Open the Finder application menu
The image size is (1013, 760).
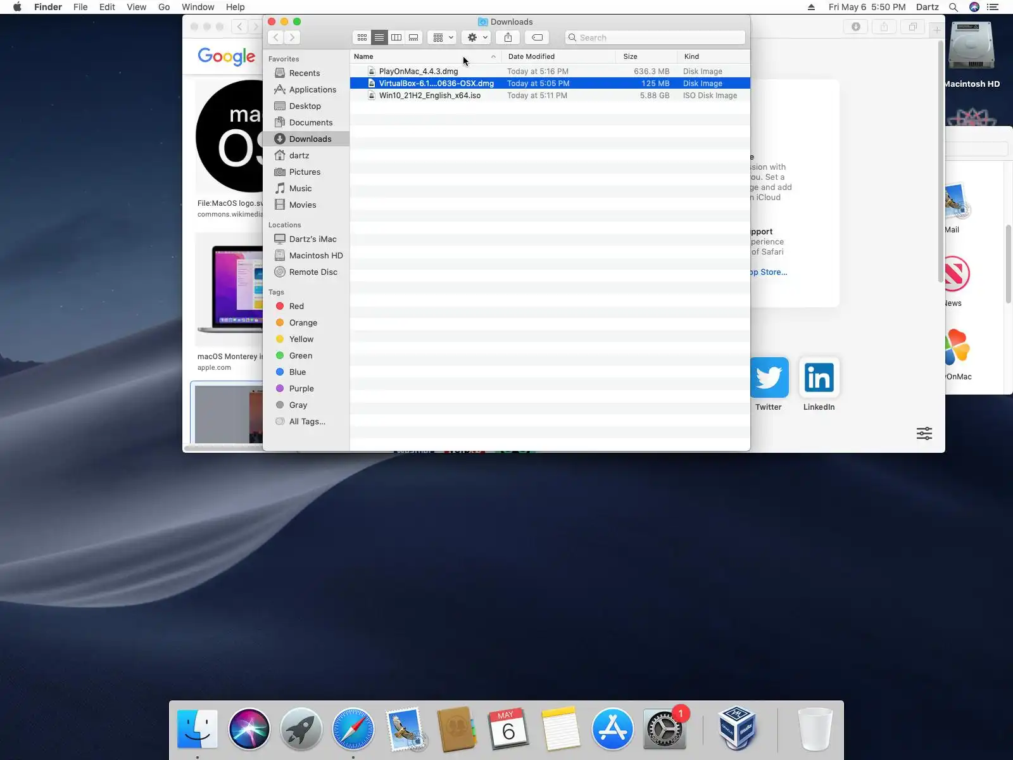(x=48, y=7)
